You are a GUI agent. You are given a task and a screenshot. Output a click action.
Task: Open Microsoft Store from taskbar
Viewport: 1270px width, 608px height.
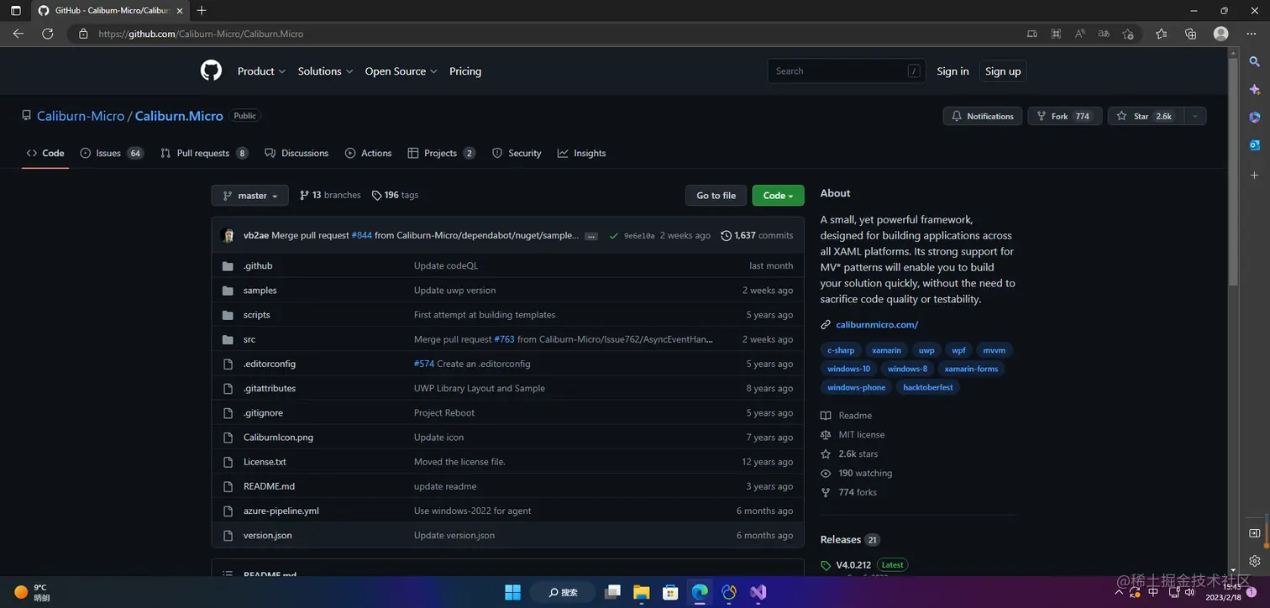tap(670, 592)
